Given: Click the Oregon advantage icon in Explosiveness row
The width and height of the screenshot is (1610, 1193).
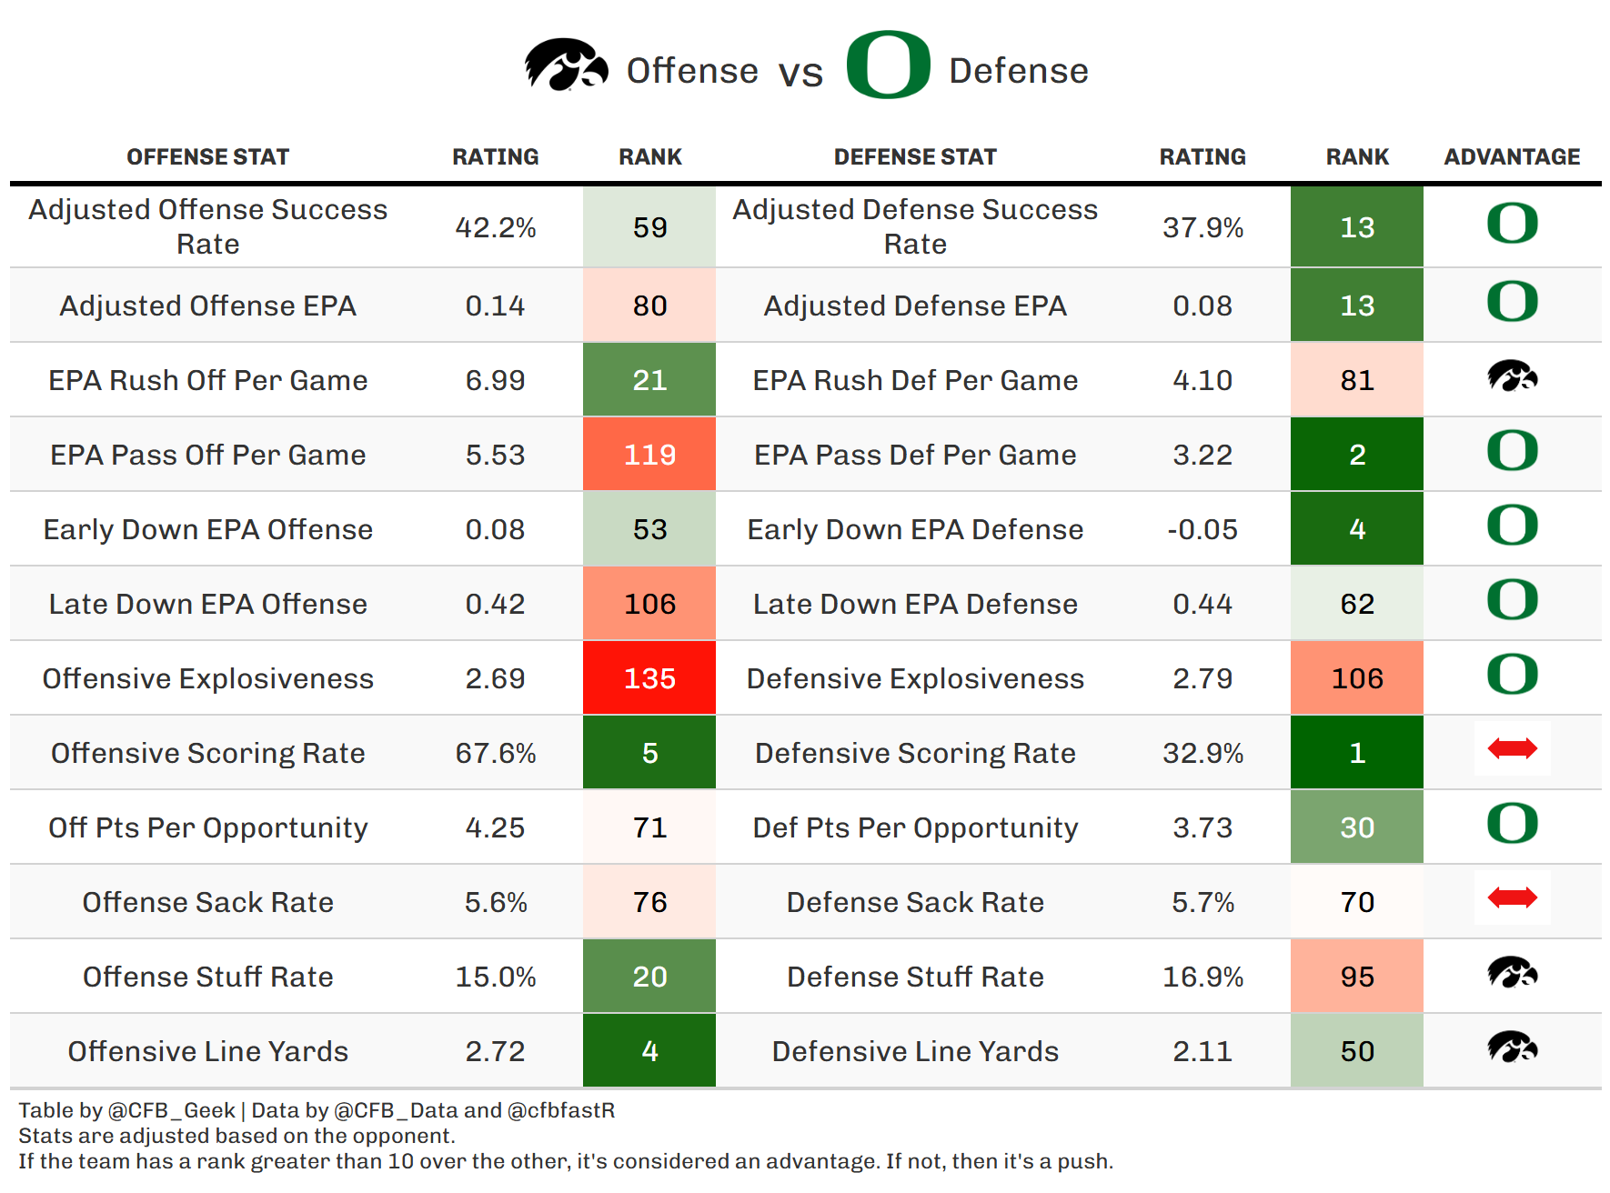Looking at the screenshot, I should pos(1512,675).
